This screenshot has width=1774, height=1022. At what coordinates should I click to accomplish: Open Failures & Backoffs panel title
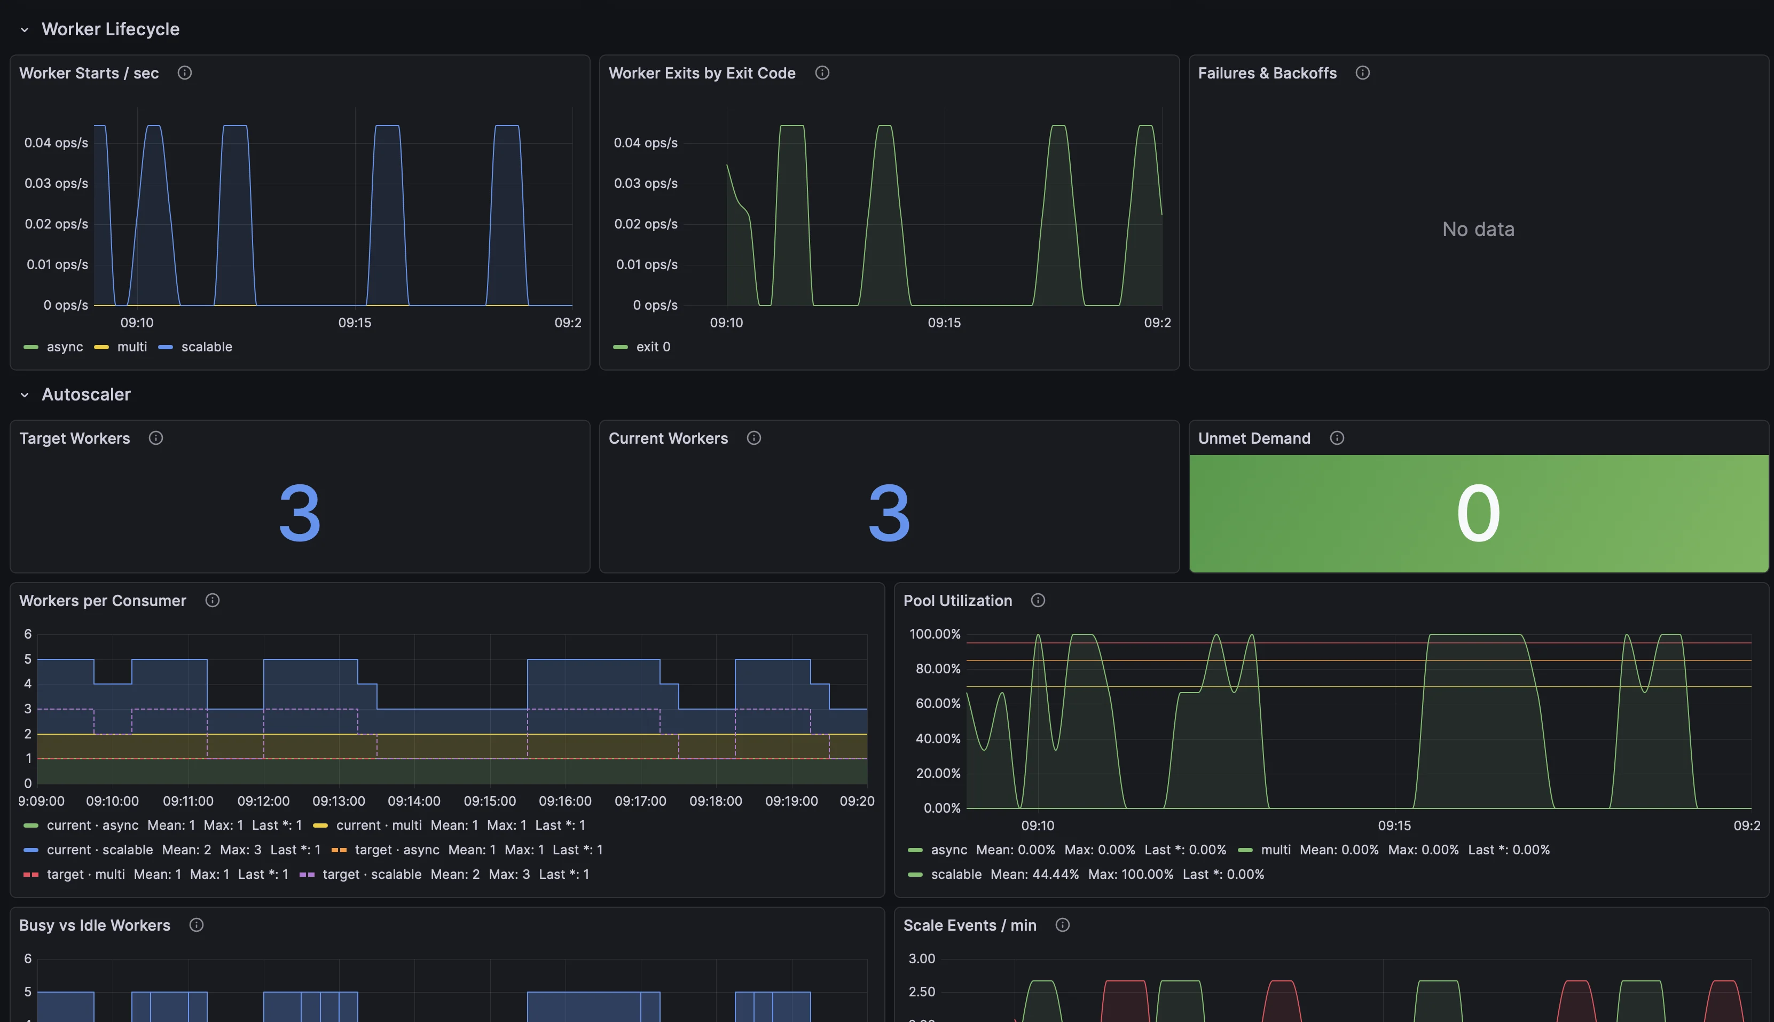[x=1267, y=73]
